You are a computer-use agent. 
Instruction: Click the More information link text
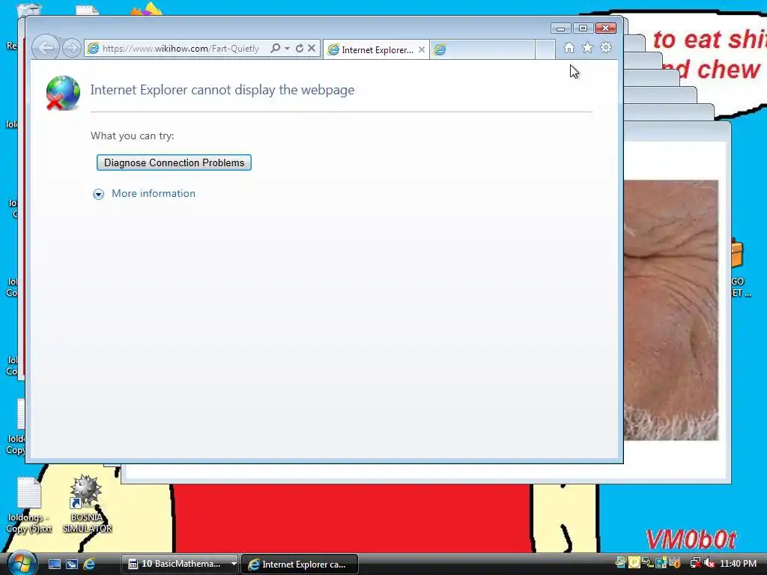(154, 194)
